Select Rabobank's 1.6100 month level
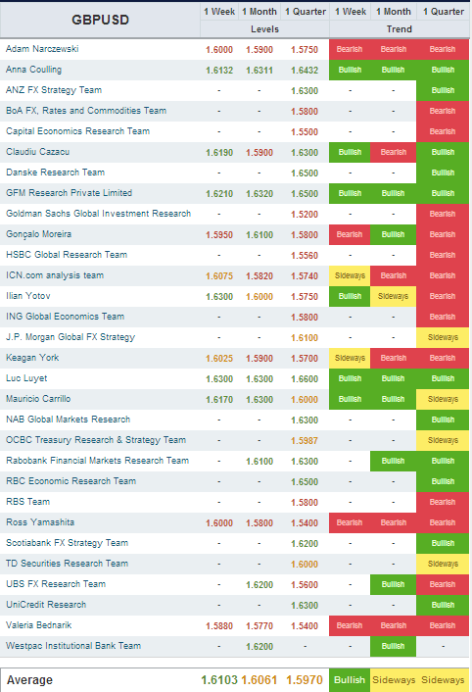Screen dimensions: 472x692 (x=260, y=462)
